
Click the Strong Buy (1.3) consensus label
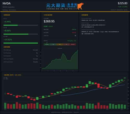click(72, 41)
